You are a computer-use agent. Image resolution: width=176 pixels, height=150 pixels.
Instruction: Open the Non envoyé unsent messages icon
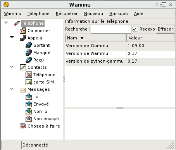click(x=29, y=119)
